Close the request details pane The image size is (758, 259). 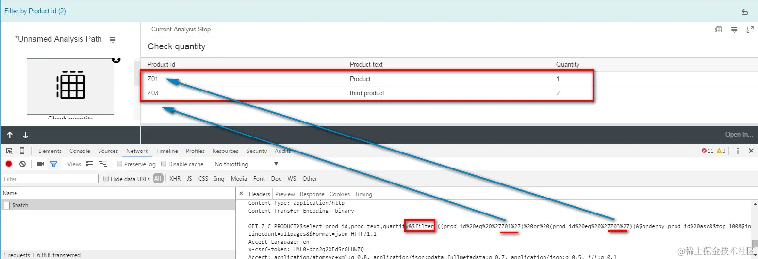(x=241, y=194)
